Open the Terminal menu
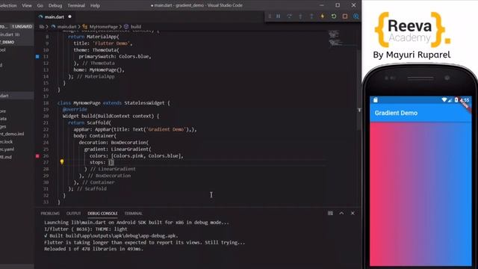478x269 pixels. click(x=76, y=5)
